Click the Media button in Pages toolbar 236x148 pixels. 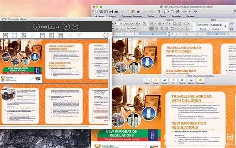click(x=191, y=81)
